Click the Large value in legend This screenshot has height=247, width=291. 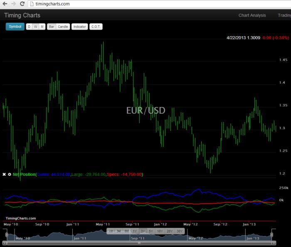pyautogui.click(x=89, y=175)
